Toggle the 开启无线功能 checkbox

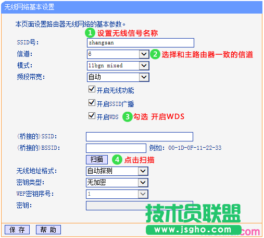[92, 89]
